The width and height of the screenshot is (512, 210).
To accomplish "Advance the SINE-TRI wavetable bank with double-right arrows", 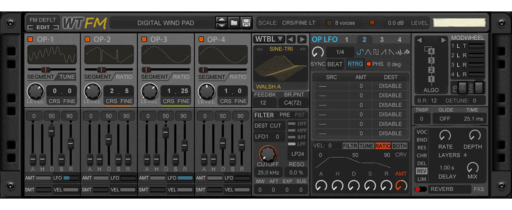I will coord(303,49).
